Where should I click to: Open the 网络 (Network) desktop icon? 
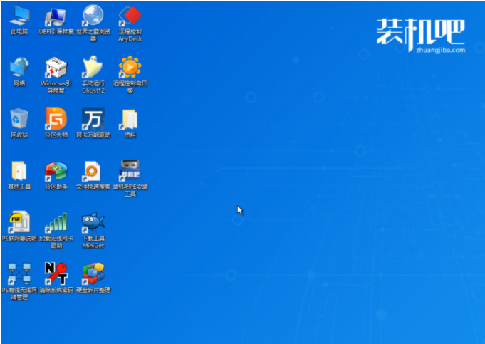[x=19, y=68]
